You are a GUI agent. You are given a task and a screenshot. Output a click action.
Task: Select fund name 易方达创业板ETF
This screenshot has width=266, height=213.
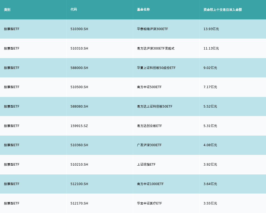coord(149,126)
